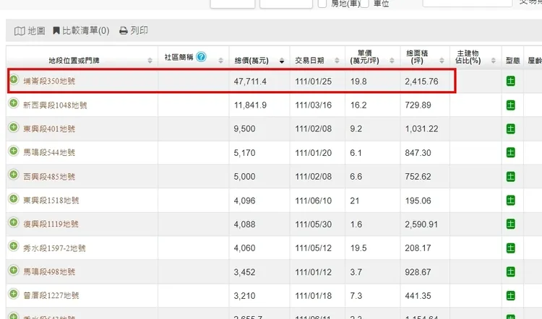Sort by the 社區簡稱 column arrows
This screenshot has height=319, width=542.
tap(221, 61)
